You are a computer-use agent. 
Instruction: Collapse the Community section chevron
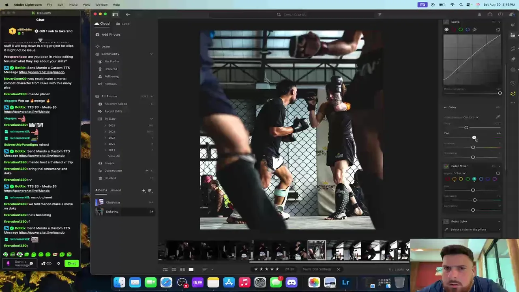(151, 54)
